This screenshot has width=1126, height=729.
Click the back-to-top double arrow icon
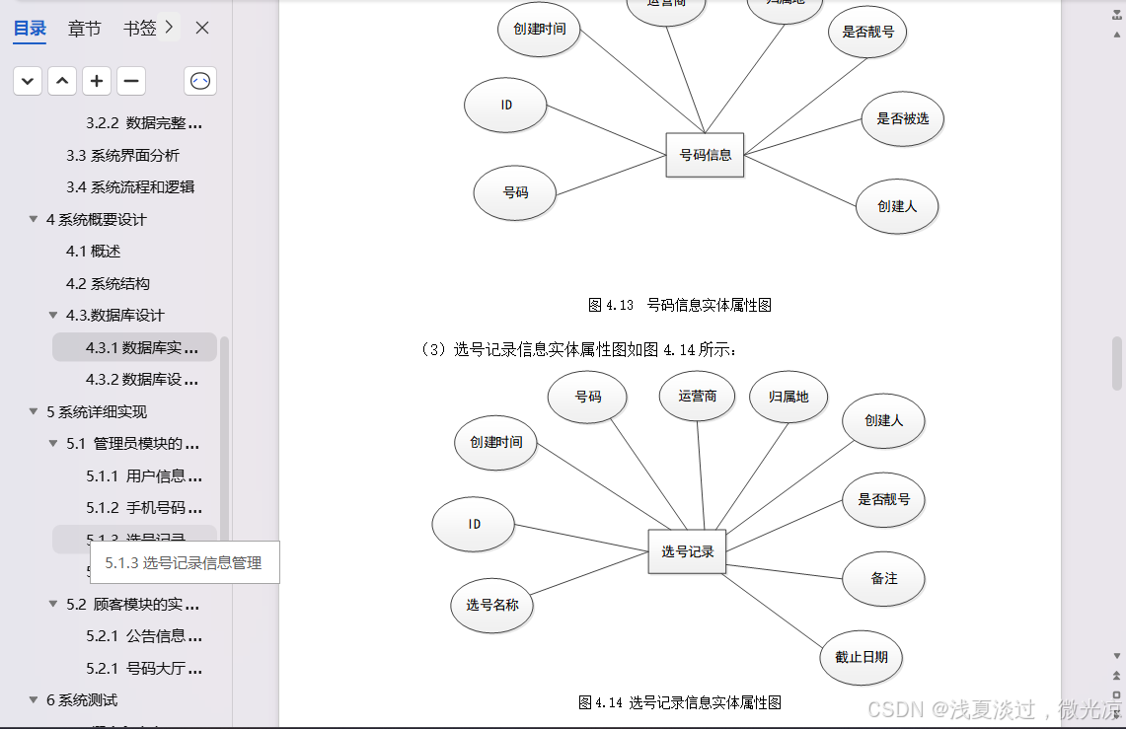pyautogui.click(x=1118, y=675)
